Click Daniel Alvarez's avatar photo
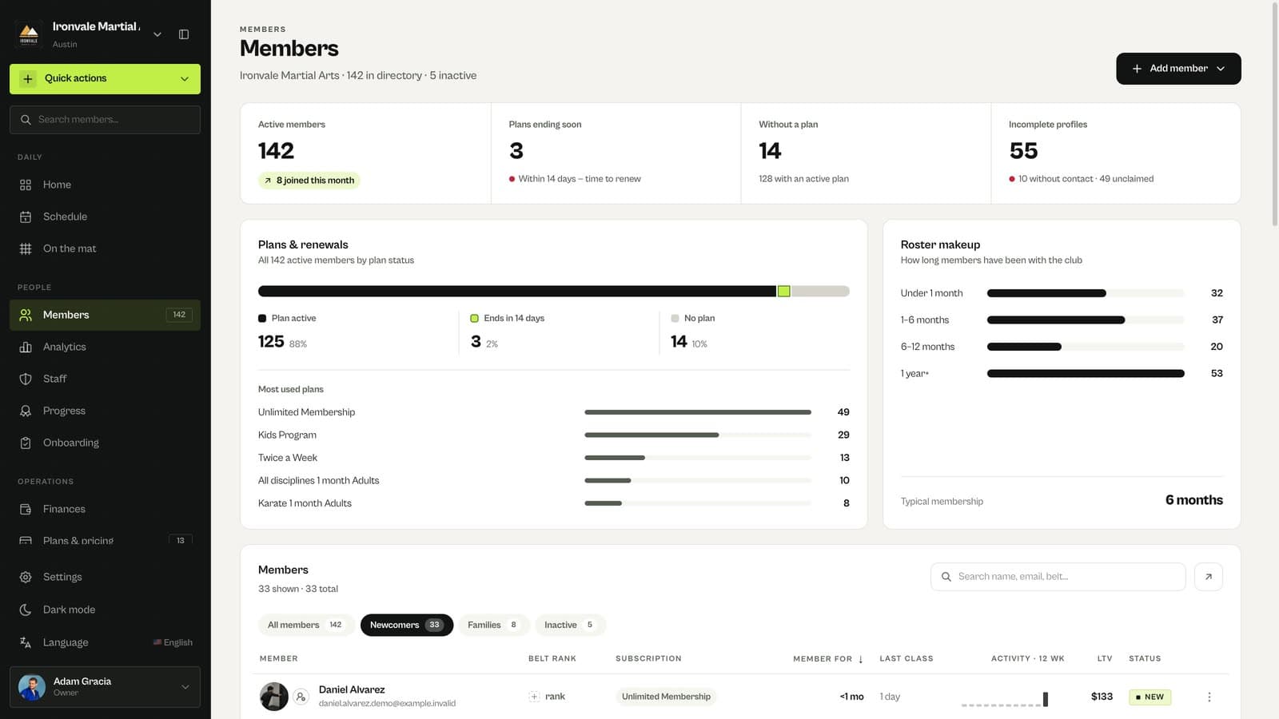Screen dimensions: 1279x719 tap(274, 697)
